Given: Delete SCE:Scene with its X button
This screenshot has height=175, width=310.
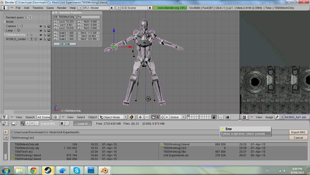Looking at the screenshot, I should [x=150, y=8].
